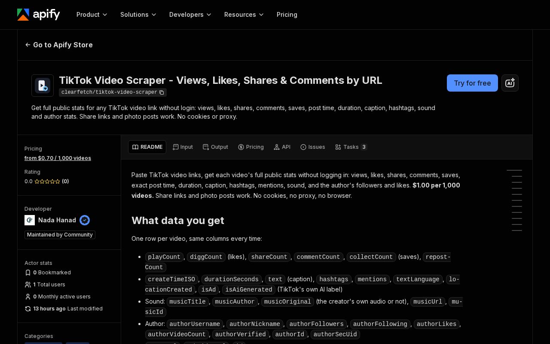Switch to the Output tab

pyautogui.click(x=215, y=147)
